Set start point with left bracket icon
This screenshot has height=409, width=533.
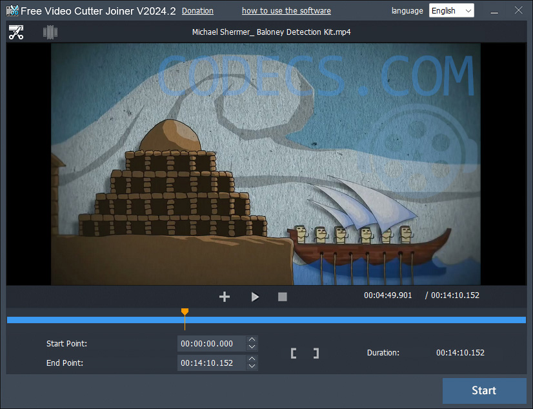click(x=294, y=354)
